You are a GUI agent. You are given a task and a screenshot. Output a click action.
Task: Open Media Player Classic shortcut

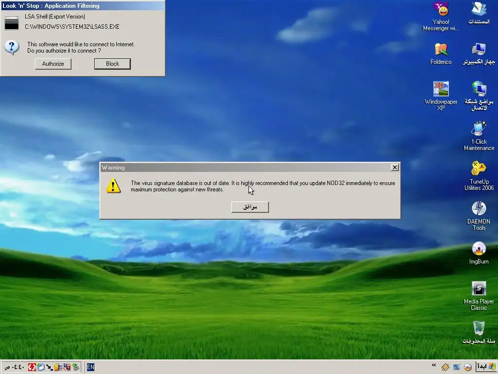(479, 296)
